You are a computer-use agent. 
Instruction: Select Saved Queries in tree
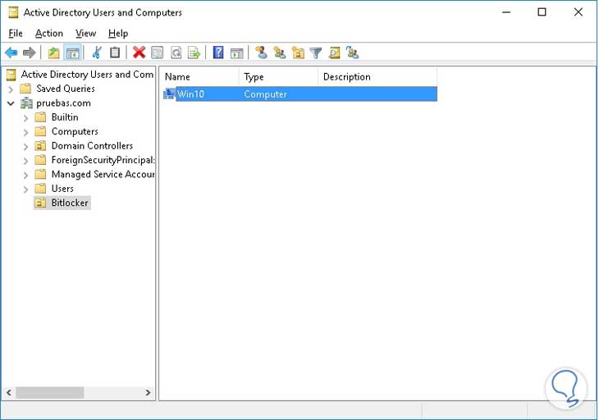point(66,89)
